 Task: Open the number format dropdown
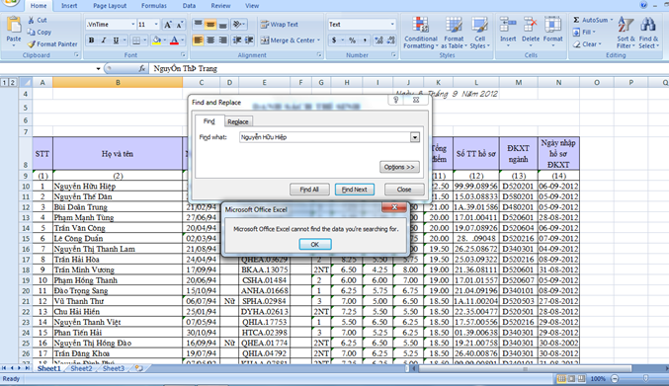pyautogui.click(x=392, y=25)
